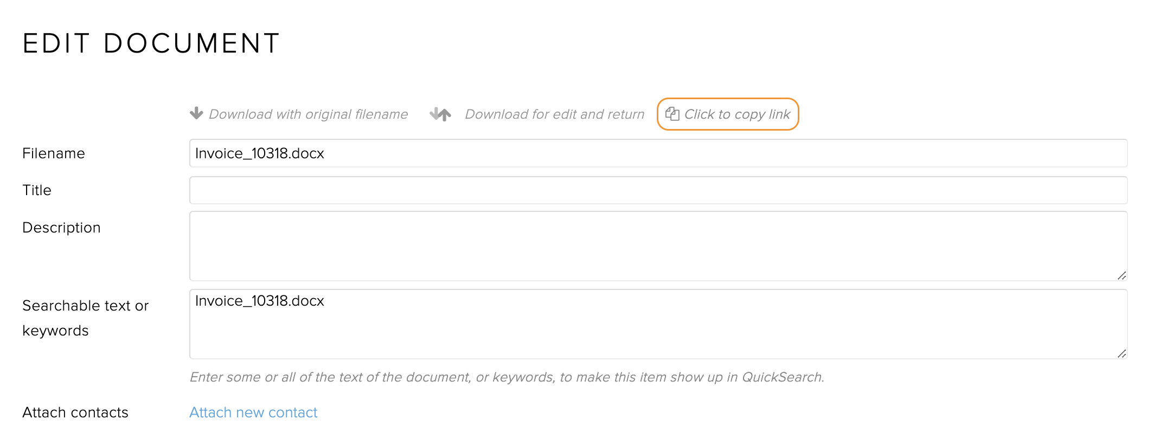The image size is (1153, 445).
Task: Click the QuickSearch hint text
Action: pyautogui.click(x=507, y=377)
